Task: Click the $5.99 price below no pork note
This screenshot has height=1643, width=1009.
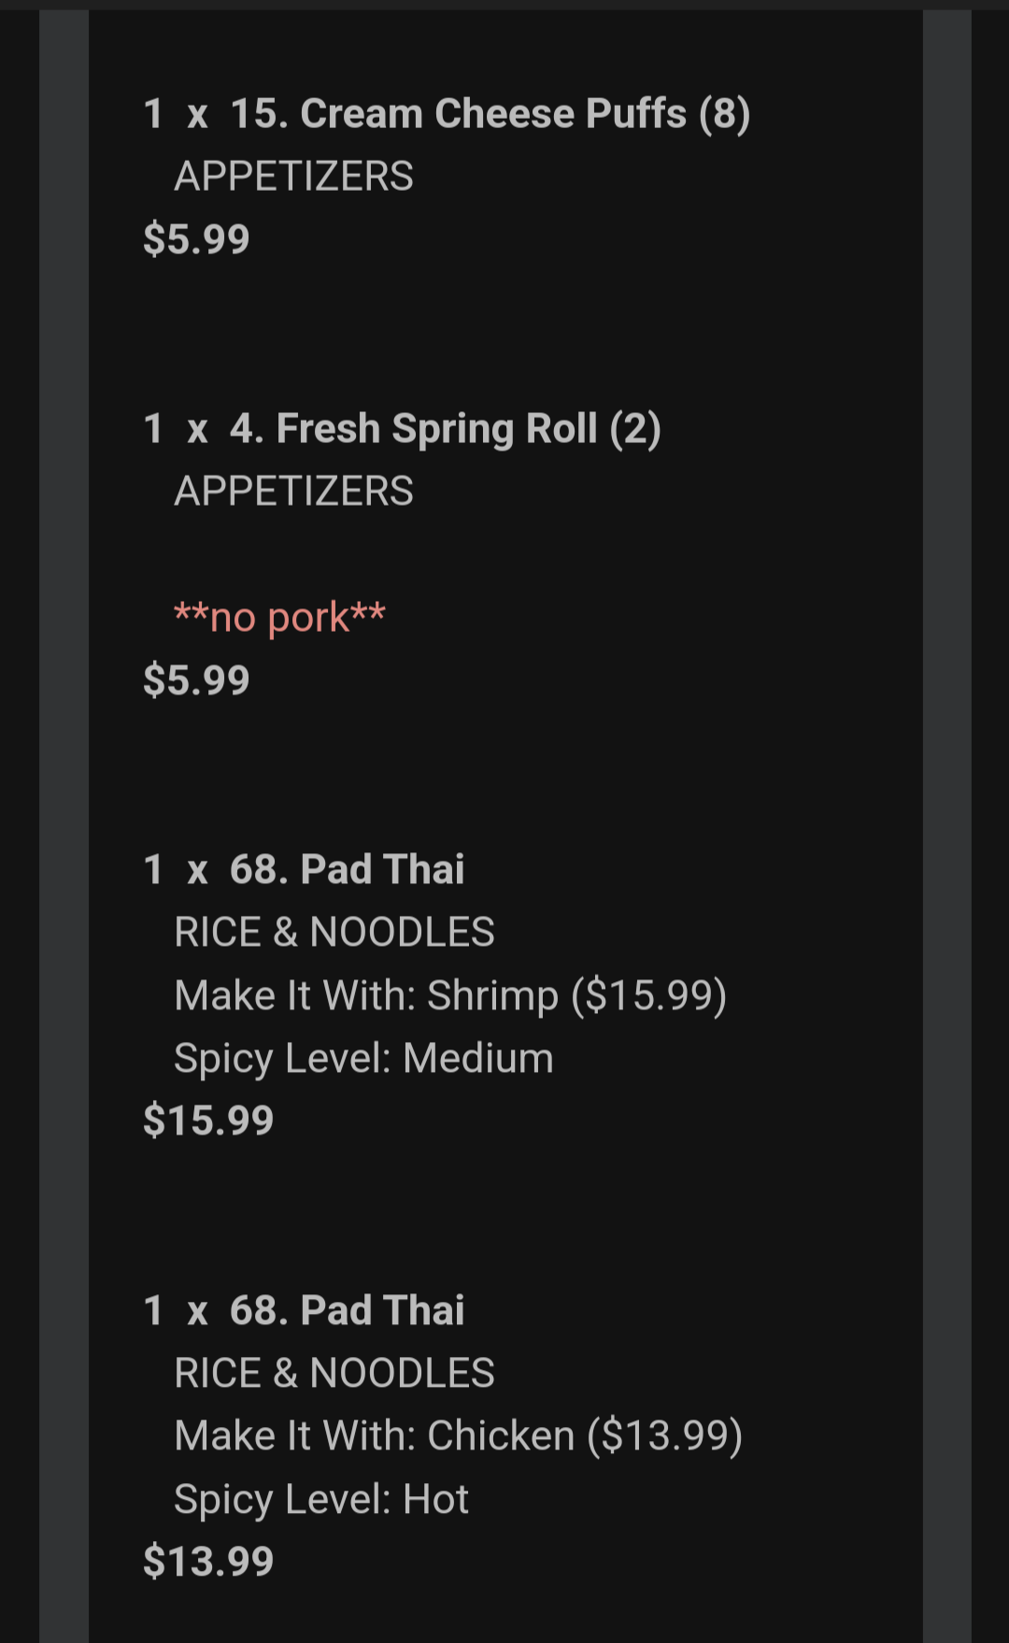Action: [196, 680]
